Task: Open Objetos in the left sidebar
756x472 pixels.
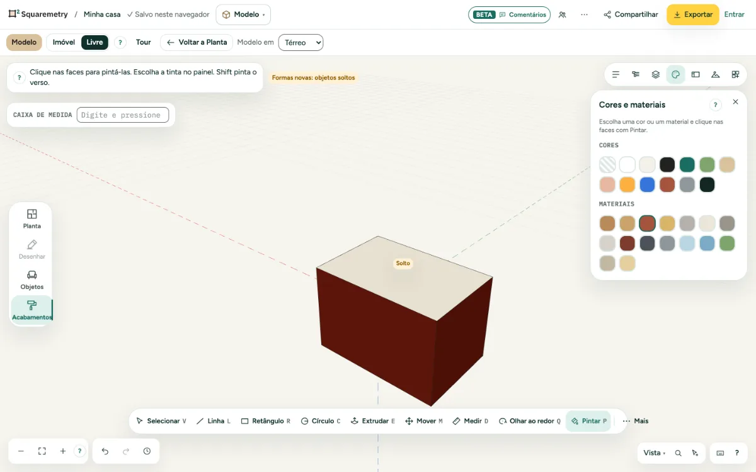Action: pyautogui.click(x=32, y=279)
